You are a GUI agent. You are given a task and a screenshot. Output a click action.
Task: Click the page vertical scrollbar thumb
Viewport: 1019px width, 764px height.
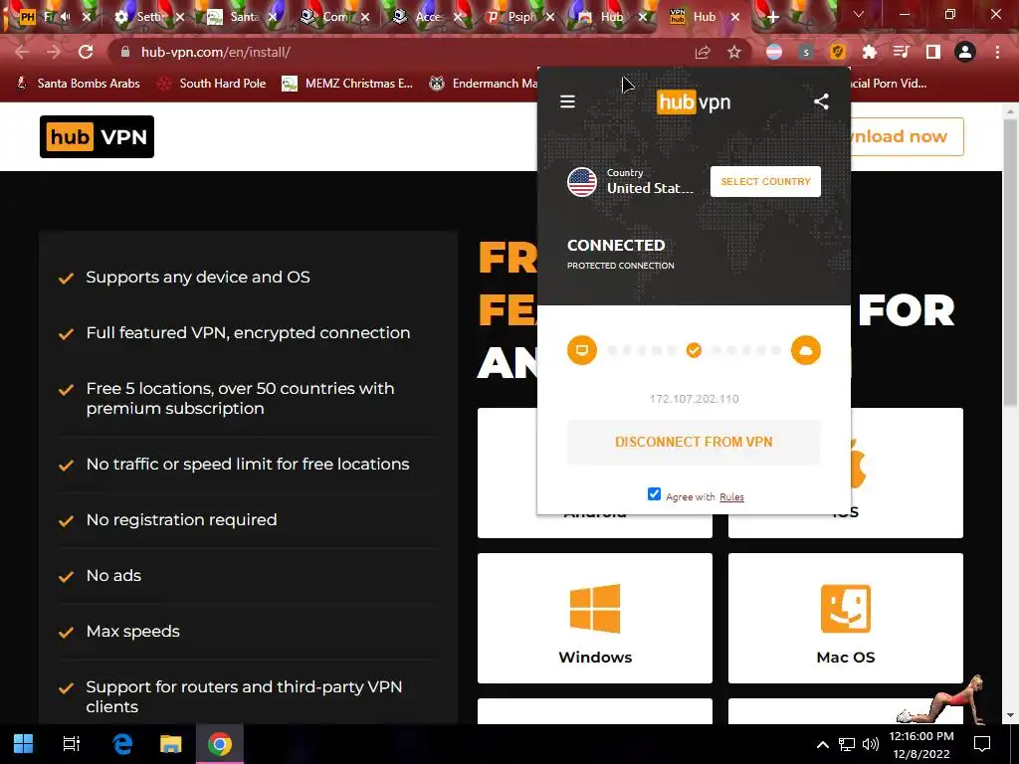pos(1010,263)
